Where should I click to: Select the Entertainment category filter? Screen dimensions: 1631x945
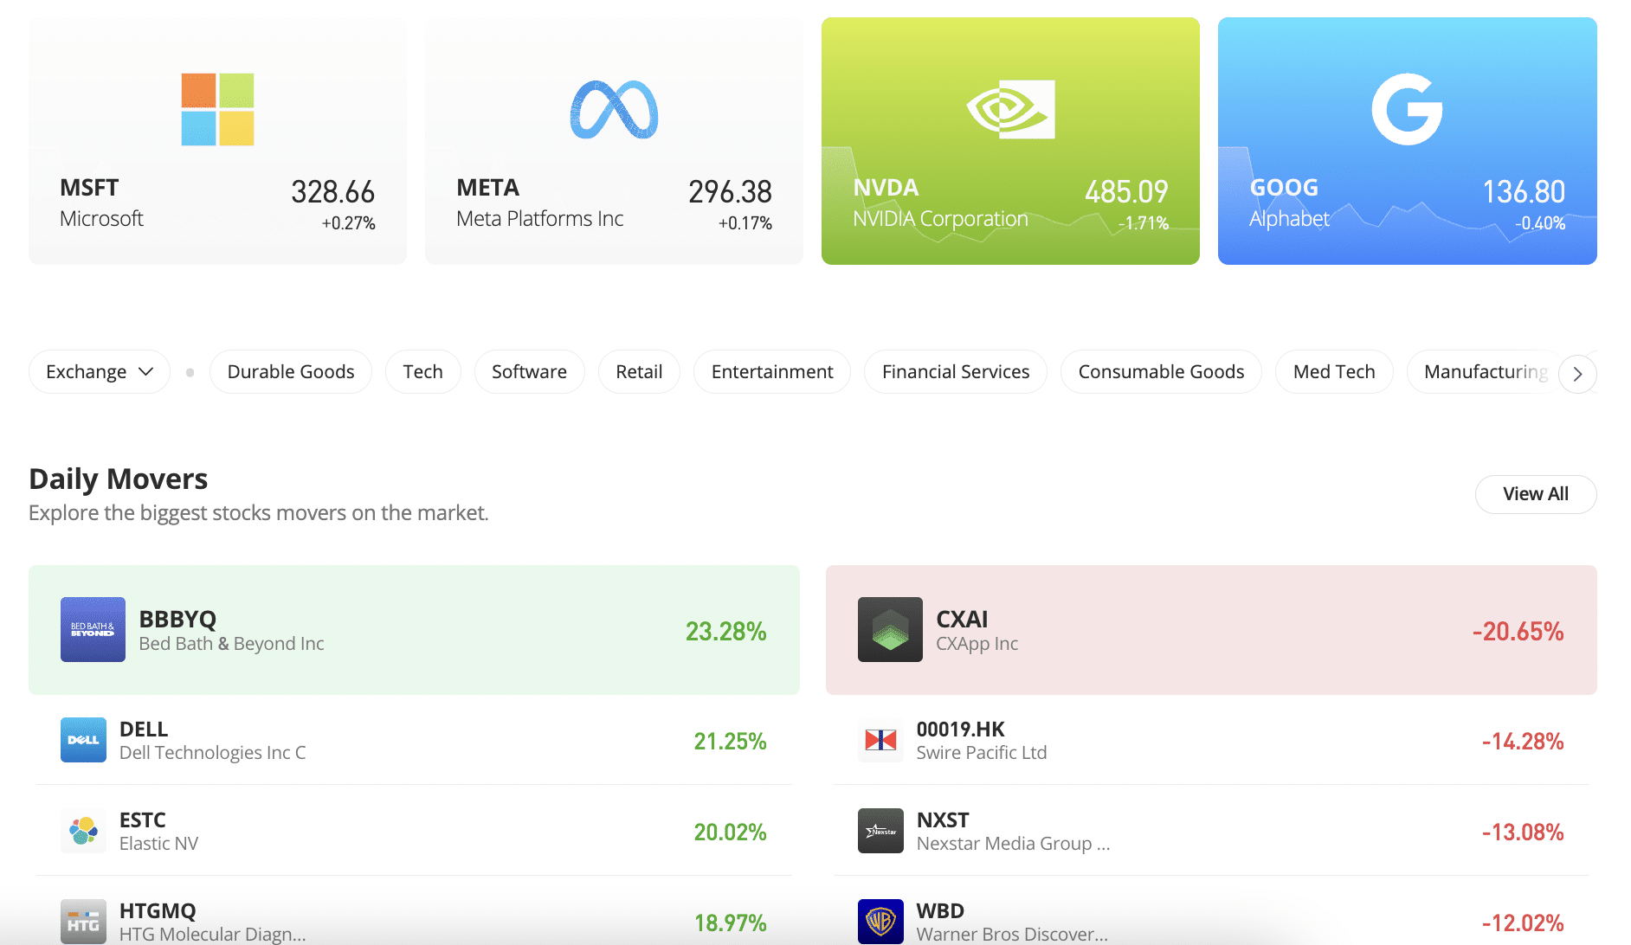coord(772,372)
